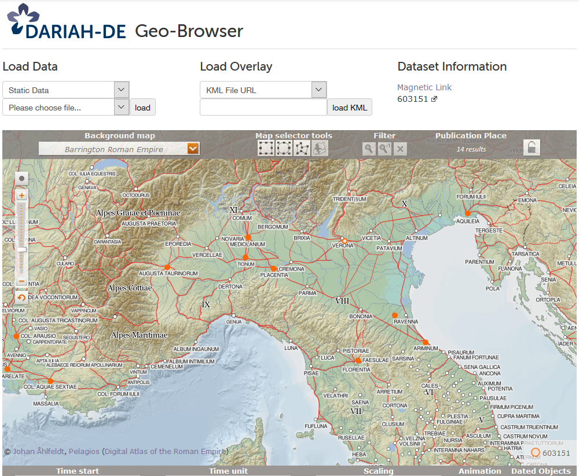Click the 'Geo-Browser' title text
This screenshot has height=476, width=579.
(x=189, y=31)
